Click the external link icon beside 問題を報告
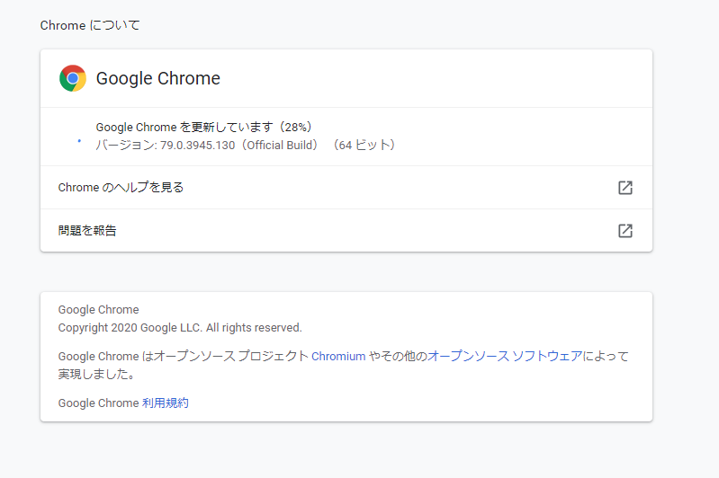719x478 pixels. click(x=625, y=231)
